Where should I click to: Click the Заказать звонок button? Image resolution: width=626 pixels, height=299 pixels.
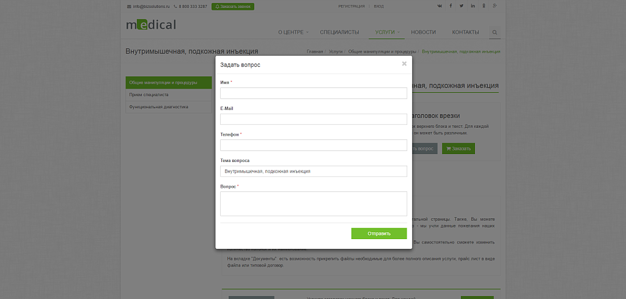coord(233,6)
